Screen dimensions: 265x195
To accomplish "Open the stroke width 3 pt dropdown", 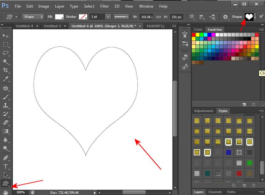I will click(x=108, y=17).
